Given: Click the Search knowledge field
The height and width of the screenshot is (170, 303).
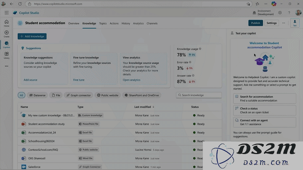Looking at the screenshot, I should click(199, 95).
